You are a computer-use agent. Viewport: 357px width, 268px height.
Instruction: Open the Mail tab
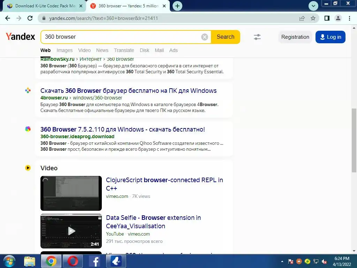pyautogui.click(x=159, y=50)
